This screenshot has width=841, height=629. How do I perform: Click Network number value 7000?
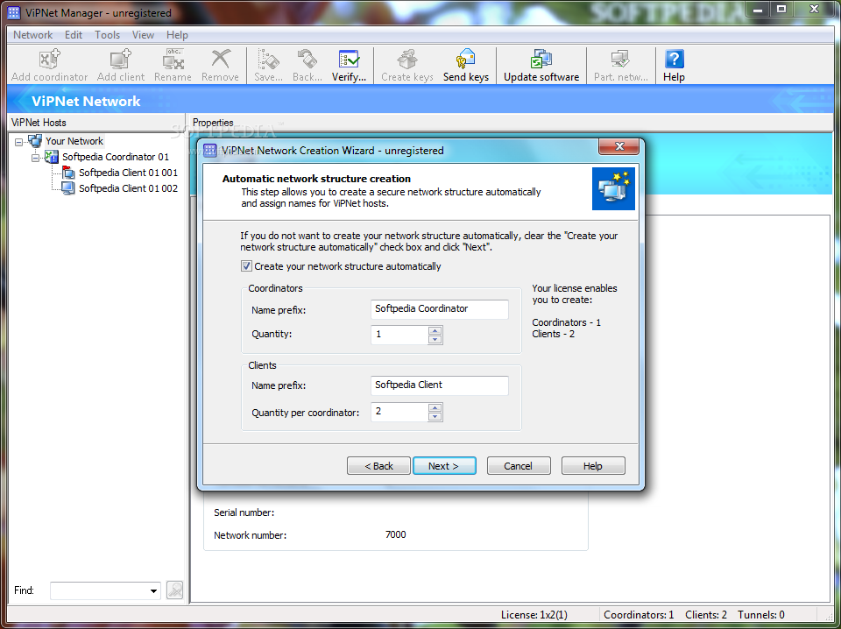pyautogui.click(x=396, y=534)
